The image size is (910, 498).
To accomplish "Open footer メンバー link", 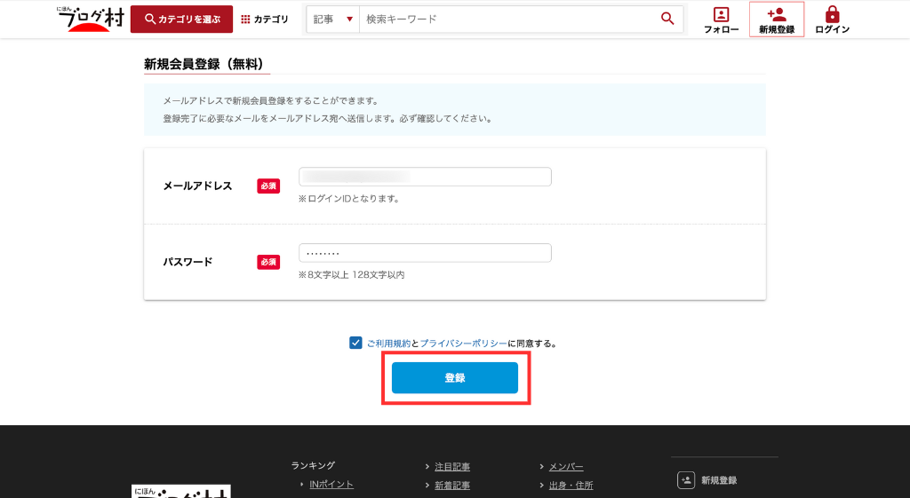I will tap(566, 467).
